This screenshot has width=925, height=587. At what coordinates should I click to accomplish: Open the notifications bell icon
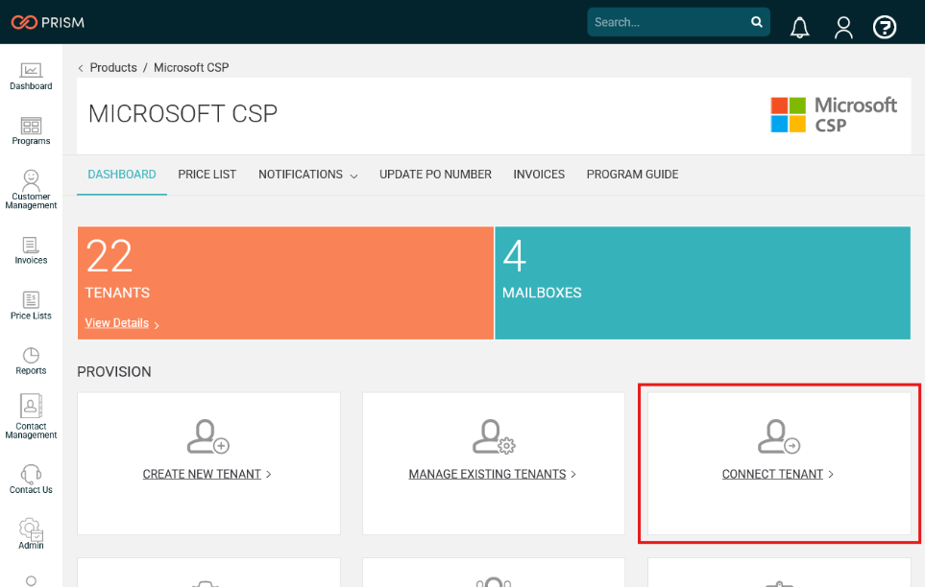799,27
